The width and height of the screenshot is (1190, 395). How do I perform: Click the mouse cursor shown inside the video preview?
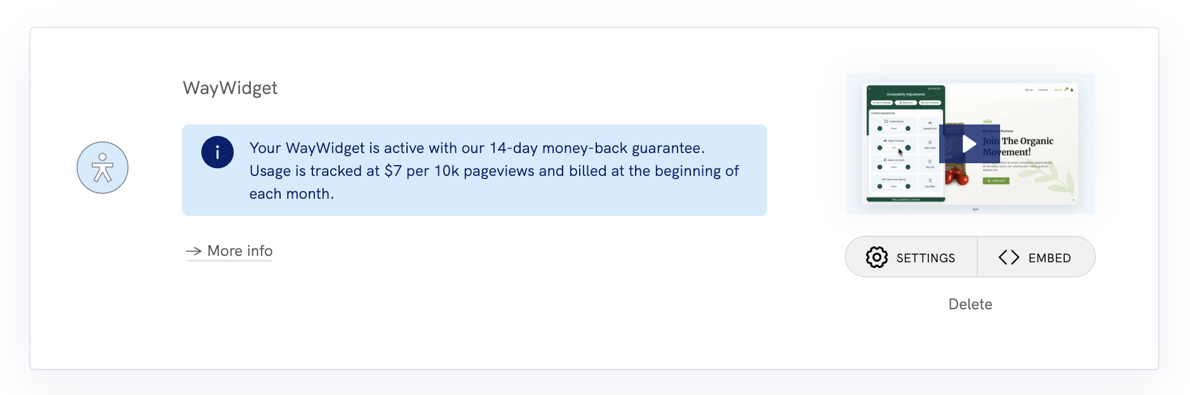pyautogui.click(x=900, y=152)
